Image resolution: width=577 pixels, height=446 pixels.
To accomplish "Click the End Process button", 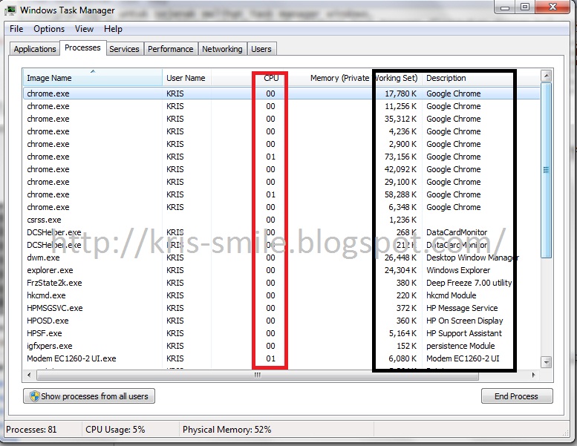I will (x=517, y=396).
